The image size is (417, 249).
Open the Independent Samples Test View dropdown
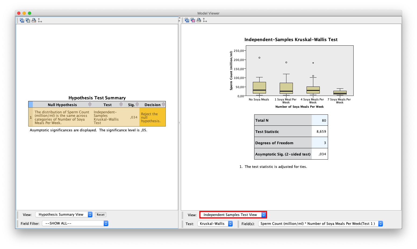click(x=233, y=215)
